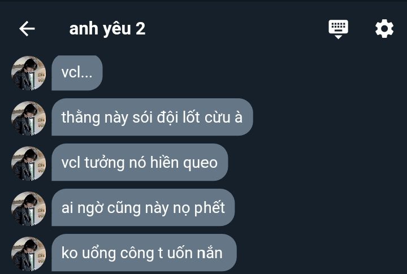Screen dimensions: 407x274
Task: Tap the word "cừu" in the second message
Action: [217, 118]
